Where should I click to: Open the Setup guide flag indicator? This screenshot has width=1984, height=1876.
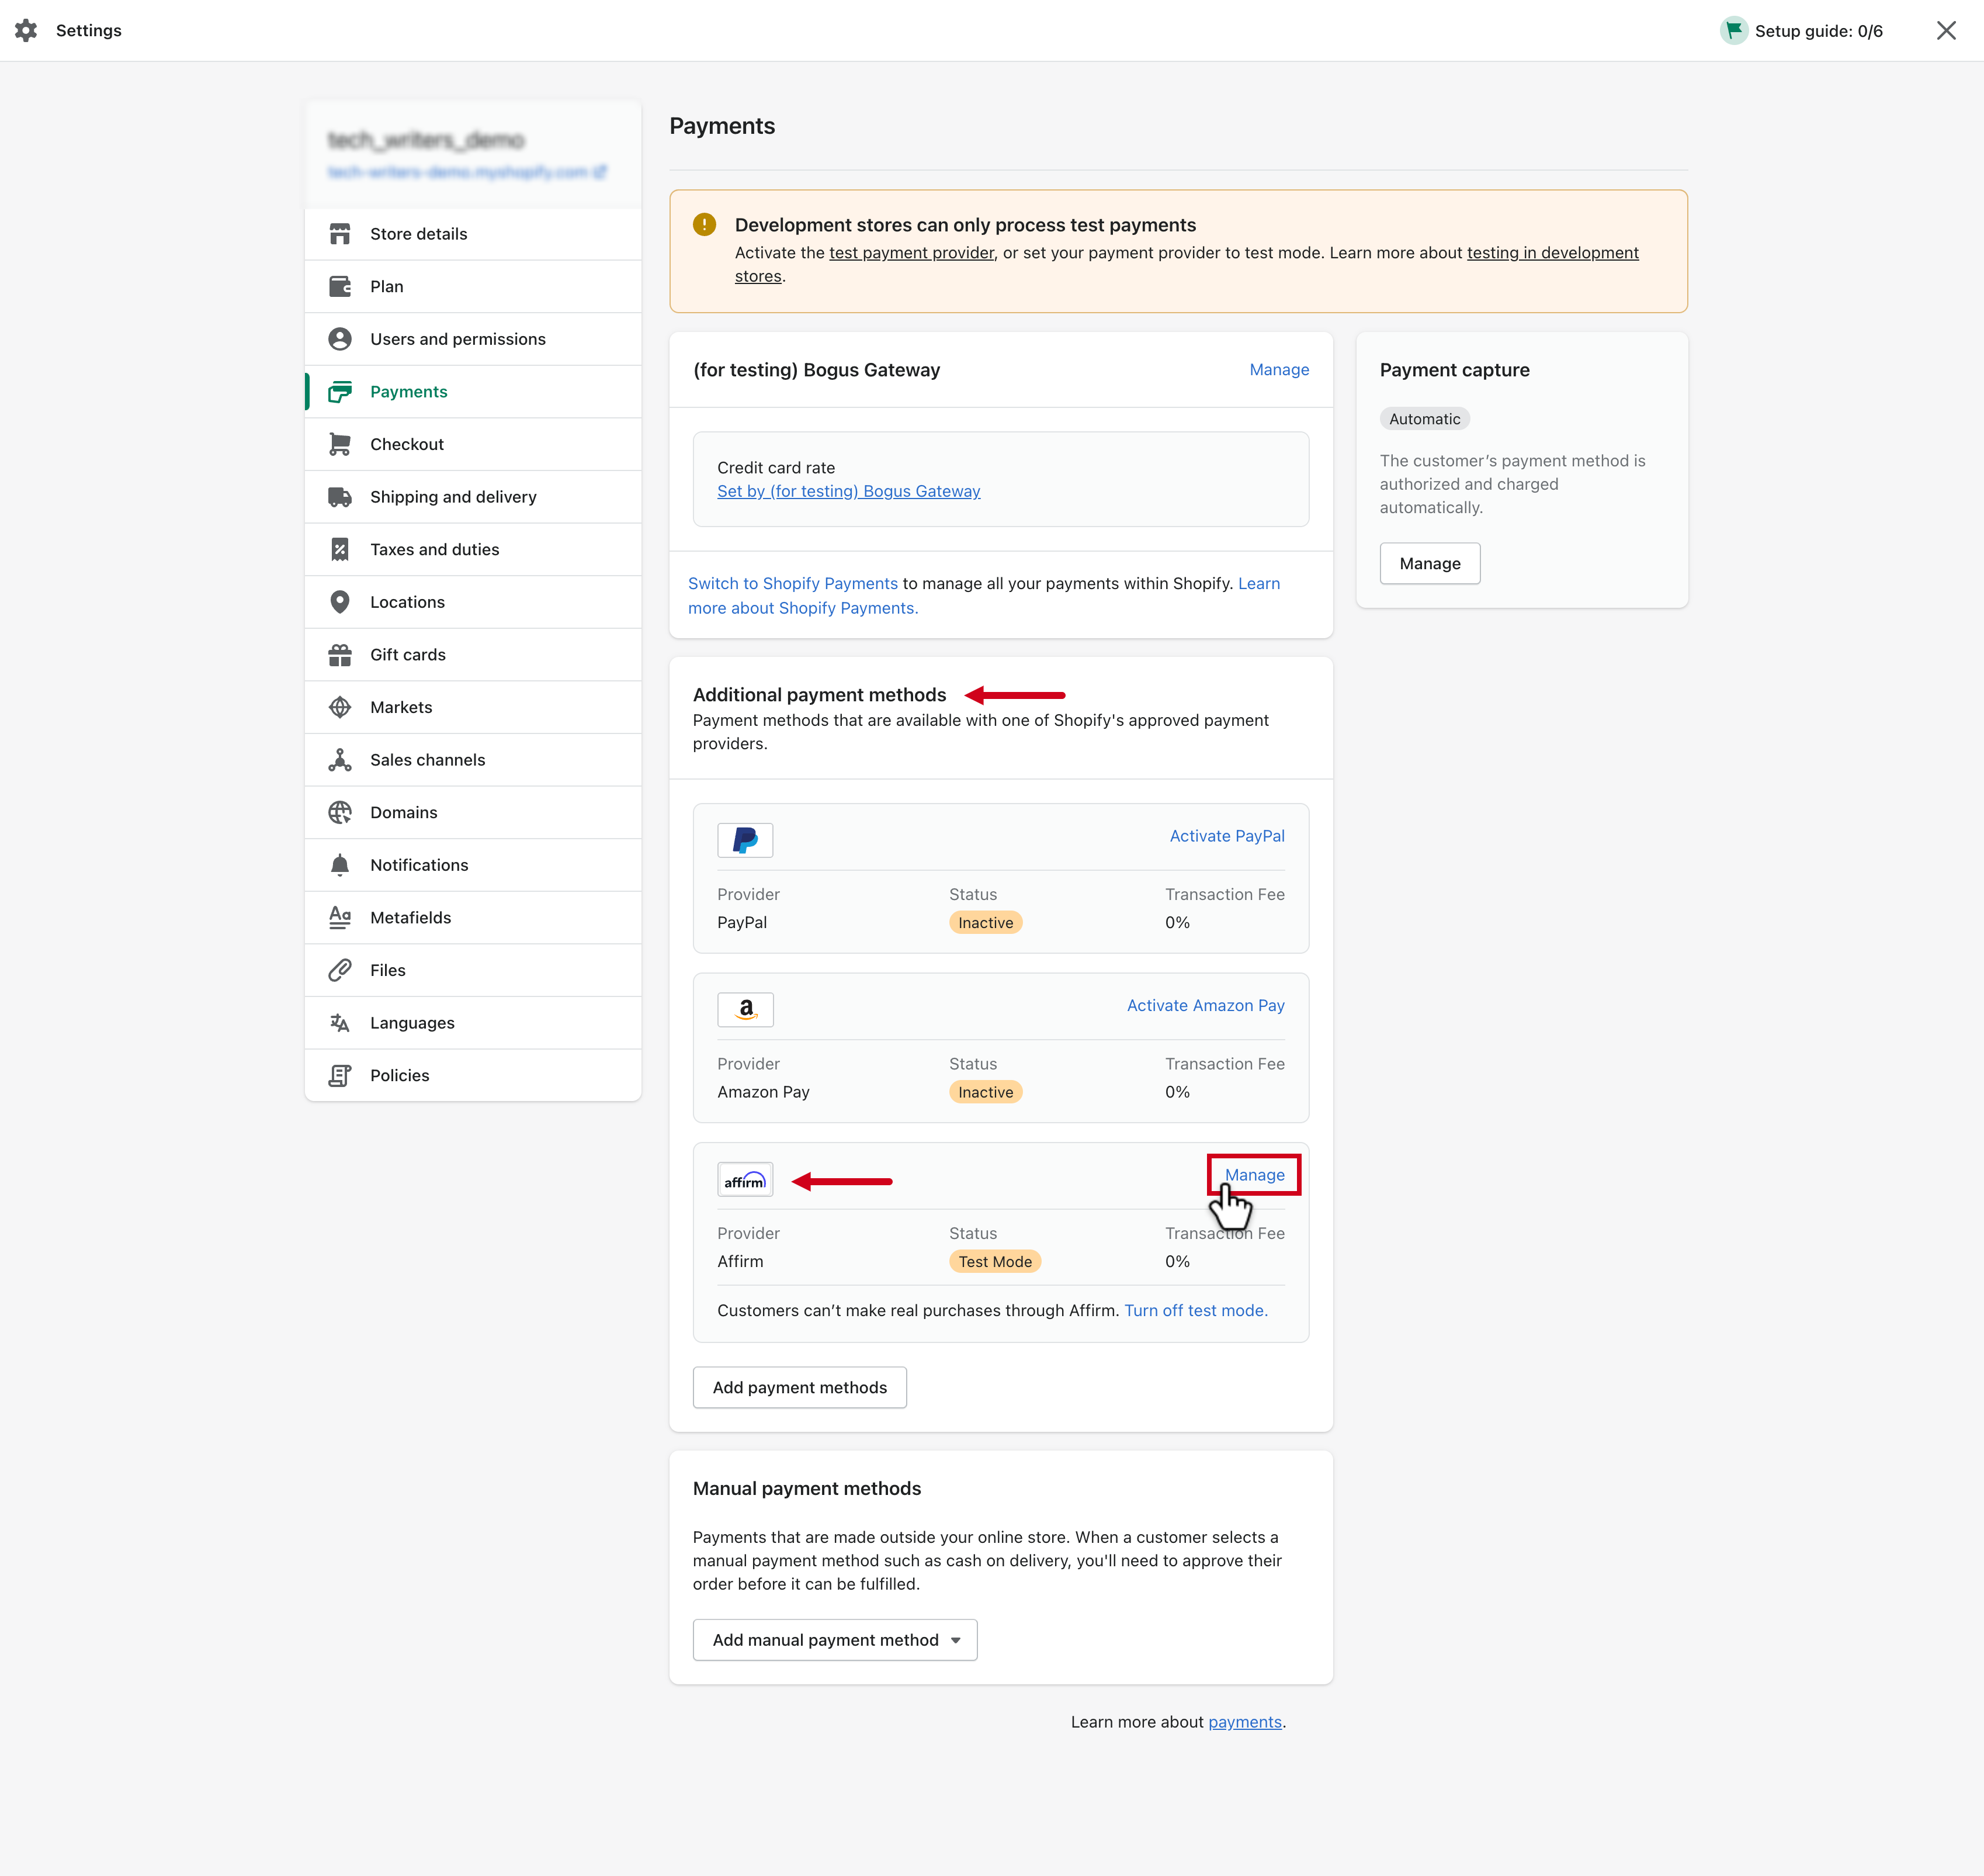[1734, 31]
